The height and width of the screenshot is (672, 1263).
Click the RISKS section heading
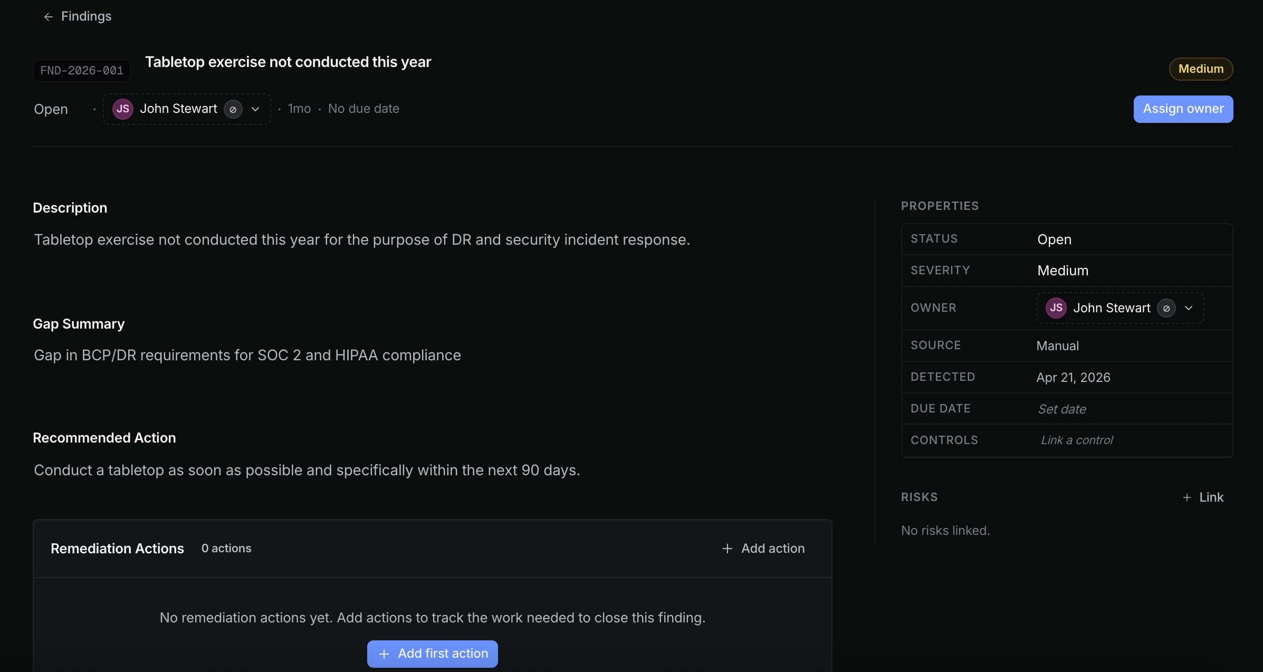pyautogui.click(x=919, y=497)
